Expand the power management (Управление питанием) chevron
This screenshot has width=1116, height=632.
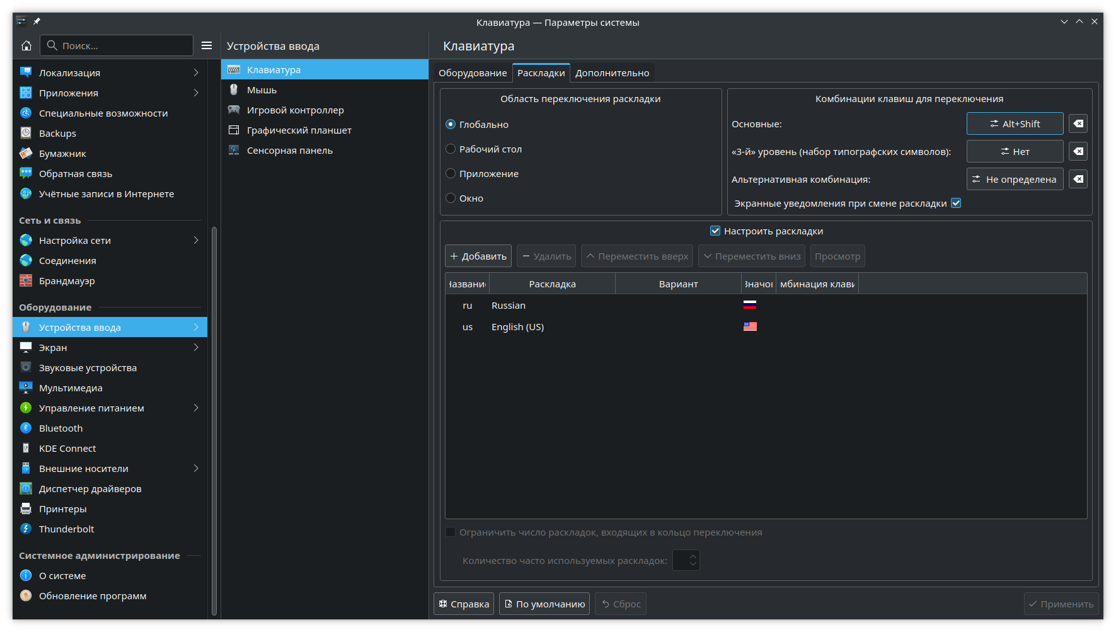pyautogui.click(x=196, y=408)
